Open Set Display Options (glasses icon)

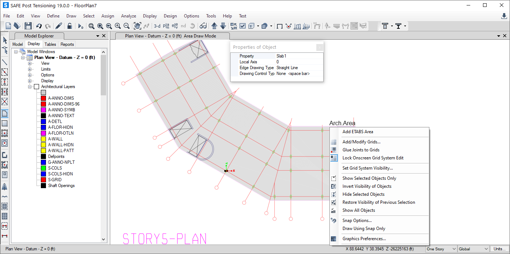(203, 26)
